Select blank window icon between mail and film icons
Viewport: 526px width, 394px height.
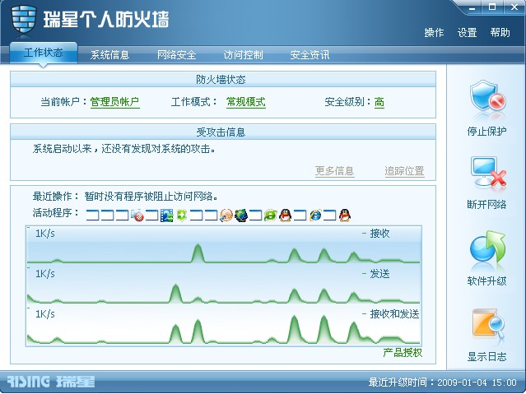[151, 216]
